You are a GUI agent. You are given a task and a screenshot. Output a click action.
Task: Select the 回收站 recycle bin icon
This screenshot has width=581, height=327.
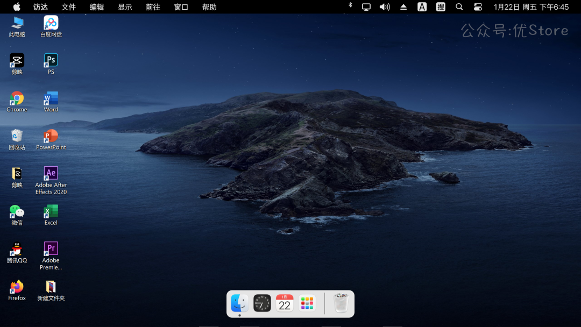(17, 139)
